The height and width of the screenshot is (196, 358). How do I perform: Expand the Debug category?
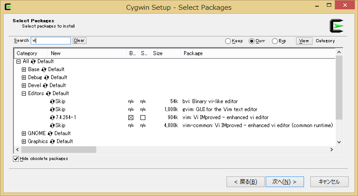click(24, 77)
